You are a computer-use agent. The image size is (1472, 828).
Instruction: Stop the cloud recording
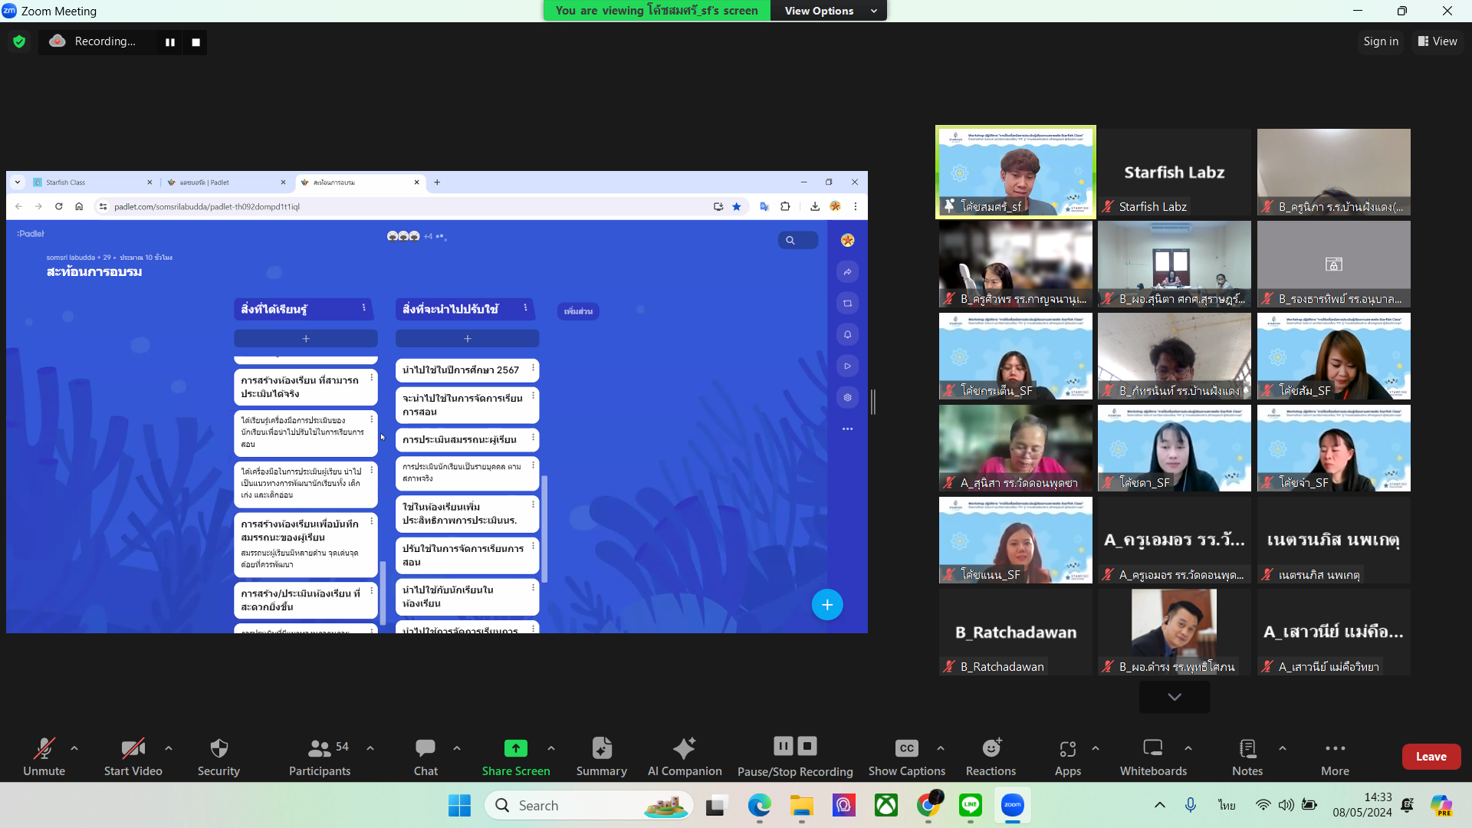(x=195, y=42)
